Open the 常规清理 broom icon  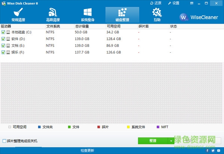tap(18, 12)
